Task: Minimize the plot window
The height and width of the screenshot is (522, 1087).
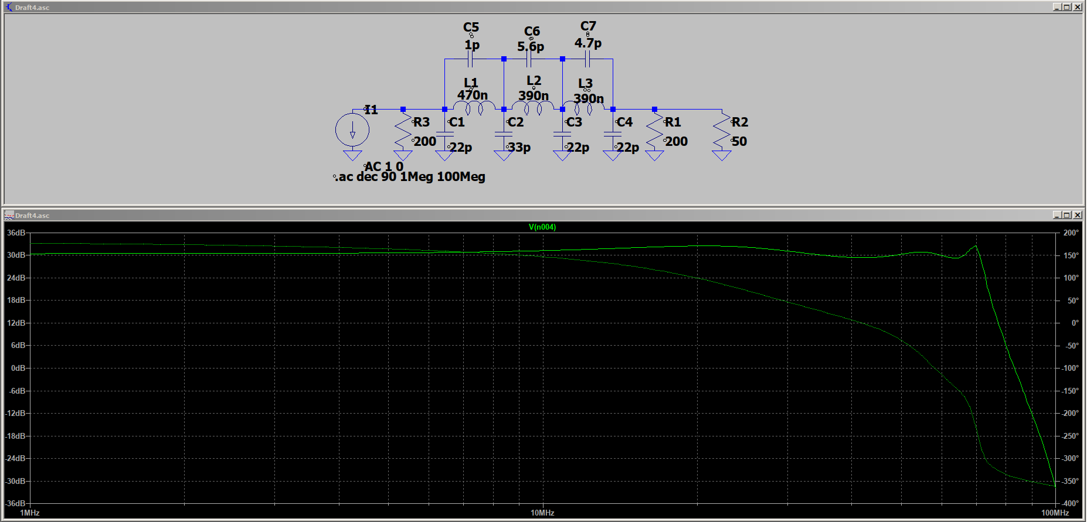Action: click(1057, 215)
